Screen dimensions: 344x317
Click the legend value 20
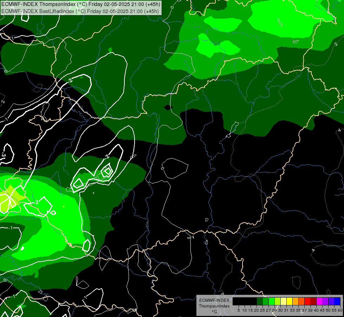point(257,310)
